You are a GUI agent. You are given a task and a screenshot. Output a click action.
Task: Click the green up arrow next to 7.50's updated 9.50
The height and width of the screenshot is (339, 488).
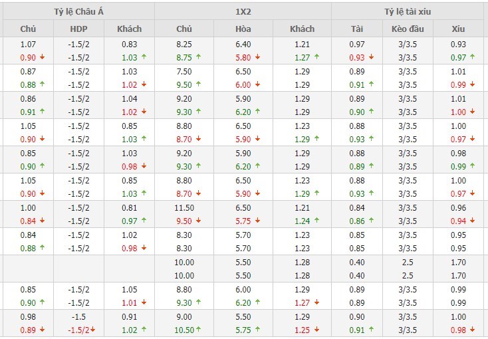tap(199, 84)
